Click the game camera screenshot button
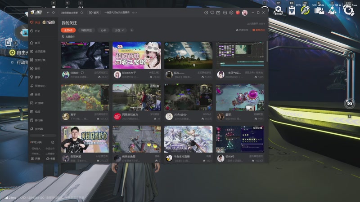This screenshot has height=202, width=360. coord(350,103)
